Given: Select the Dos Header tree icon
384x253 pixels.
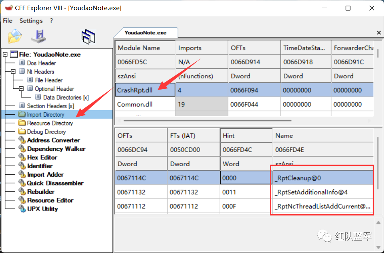Looking at the screenshot, I should tap(22, 63).
